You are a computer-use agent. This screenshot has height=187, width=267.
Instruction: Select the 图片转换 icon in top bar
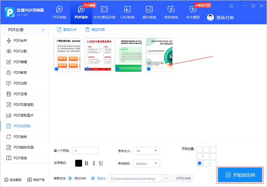point(149,10)
